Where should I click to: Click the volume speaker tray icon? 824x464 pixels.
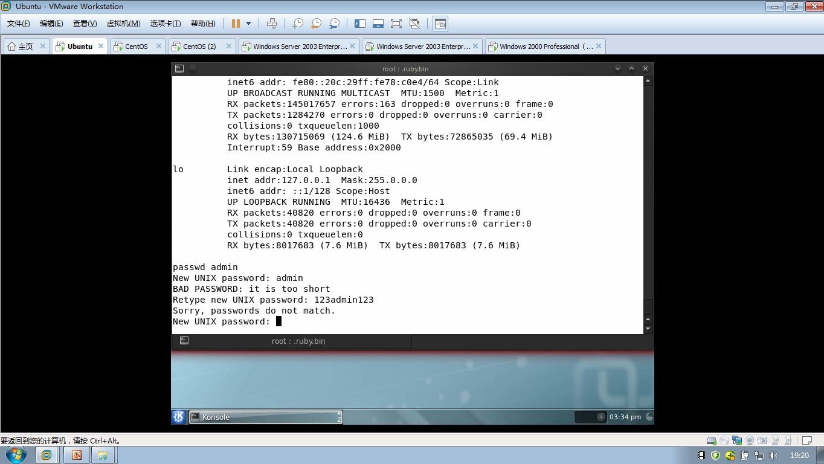tap(773, 456)
